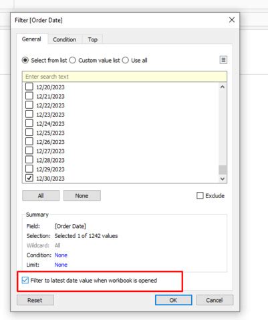
Task: Click the All button
Action: 41,195
